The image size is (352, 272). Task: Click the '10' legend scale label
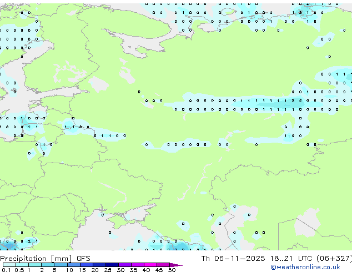pos(69,270)
